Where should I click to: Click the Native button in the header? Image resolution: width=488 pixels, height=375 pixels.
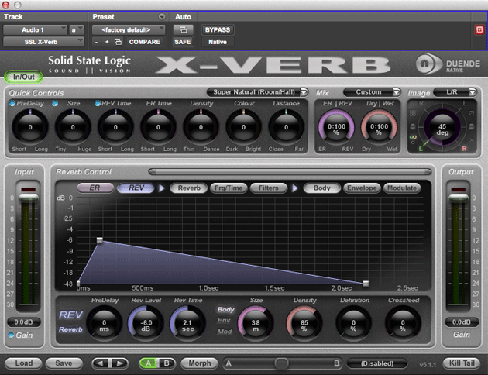coord(218,42)
